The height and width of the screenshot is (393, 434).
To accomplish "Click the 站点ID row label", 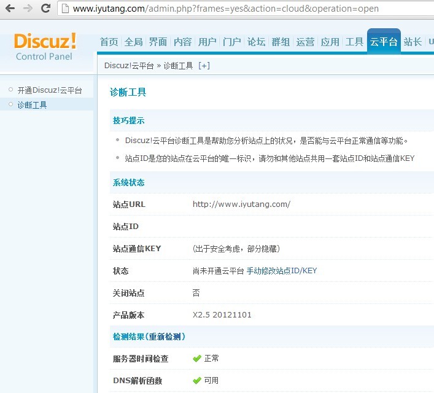I will (125, 226).
